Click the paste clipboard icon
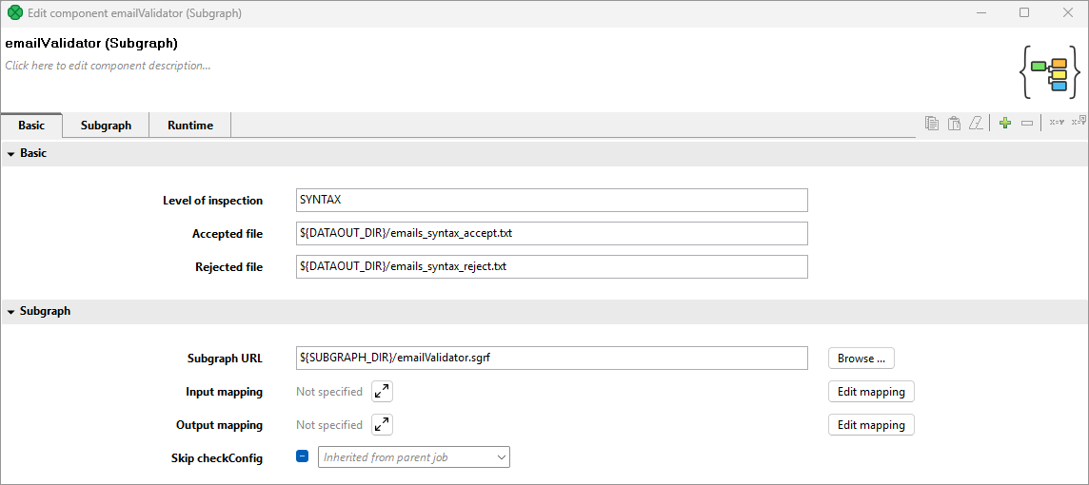The width and height of the screenshot is (1089, 485). click(x=954, y=123)
